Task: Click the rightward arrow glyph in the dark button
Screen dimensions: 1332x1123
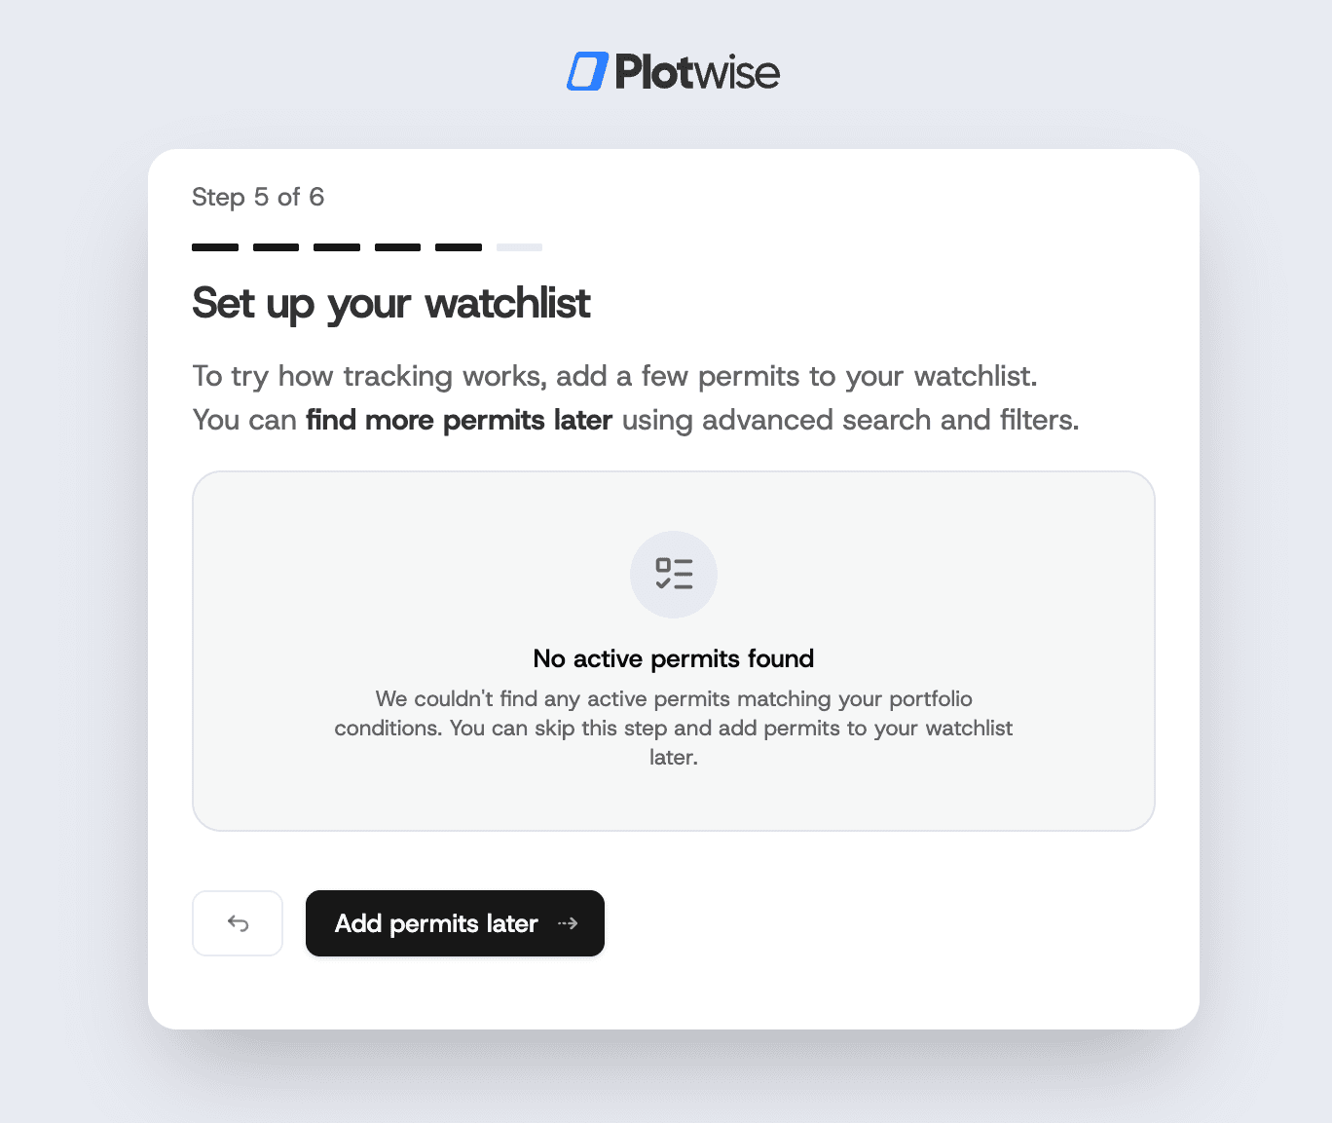Action: click(569, 923)
